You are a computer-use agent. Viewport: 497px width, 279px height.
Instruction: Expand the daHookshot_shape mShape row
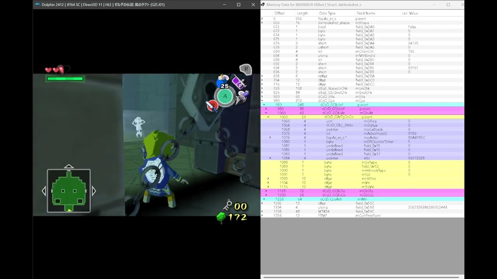pyautogui.click(x=262, y=23)
